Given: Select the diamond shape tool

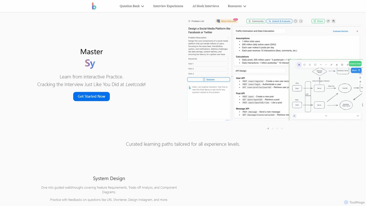Looking at the screenshot, I should pos(310,65).
